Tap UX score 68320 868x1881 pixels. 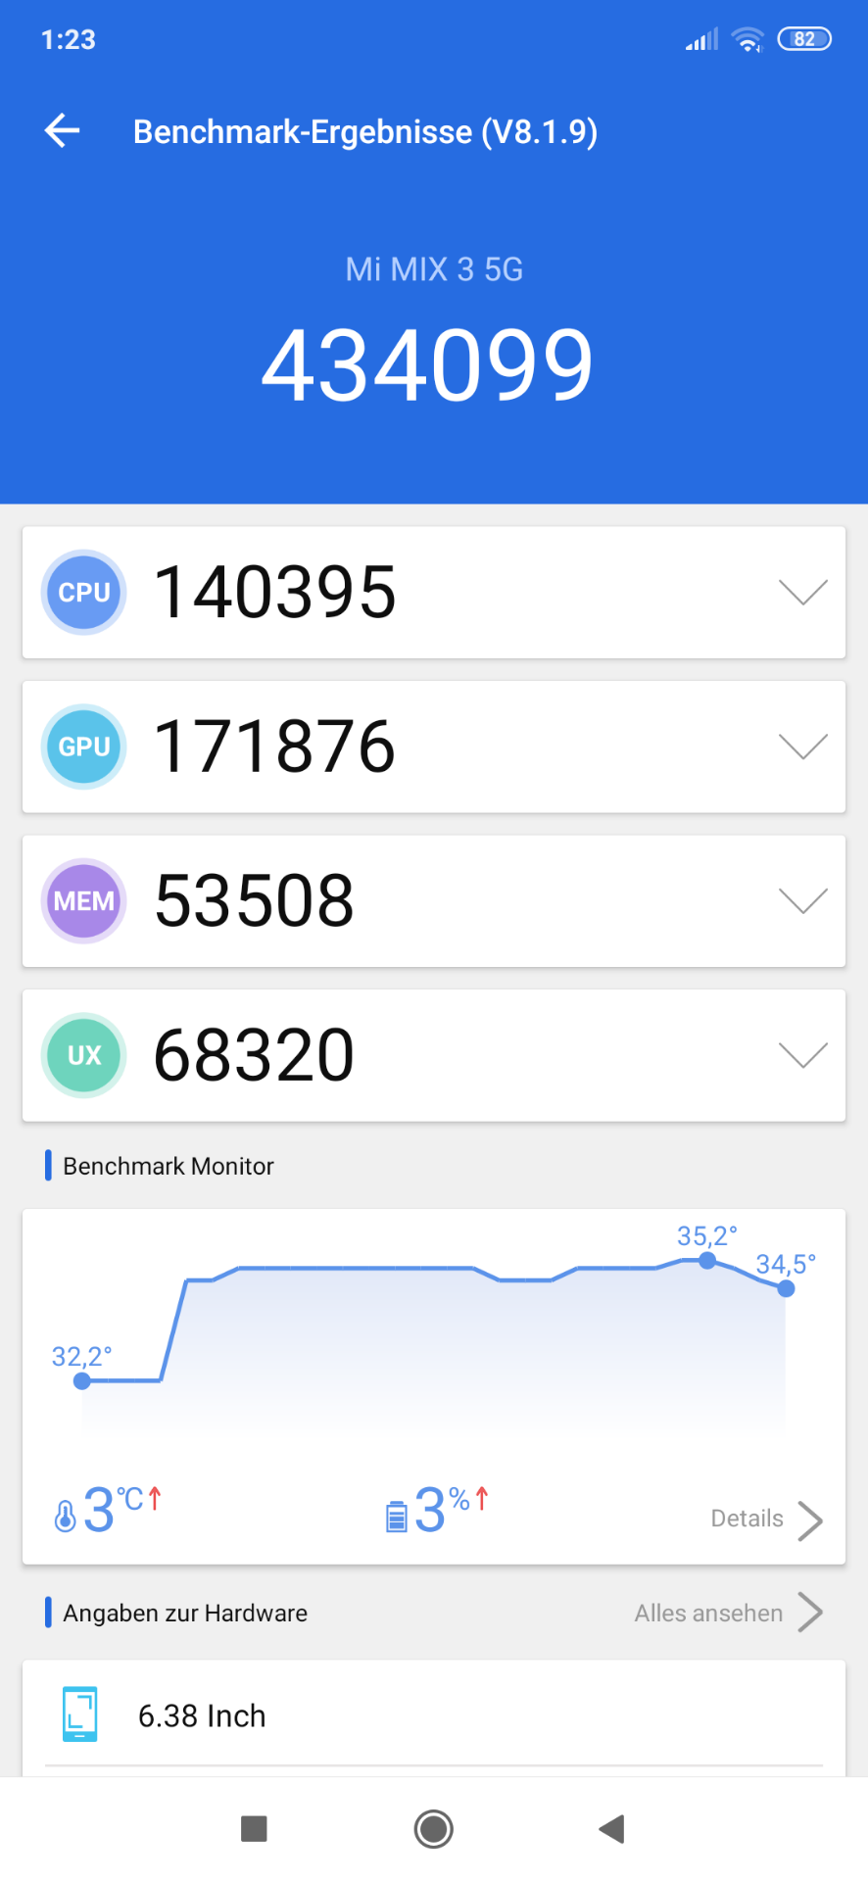coord(255,1055)
